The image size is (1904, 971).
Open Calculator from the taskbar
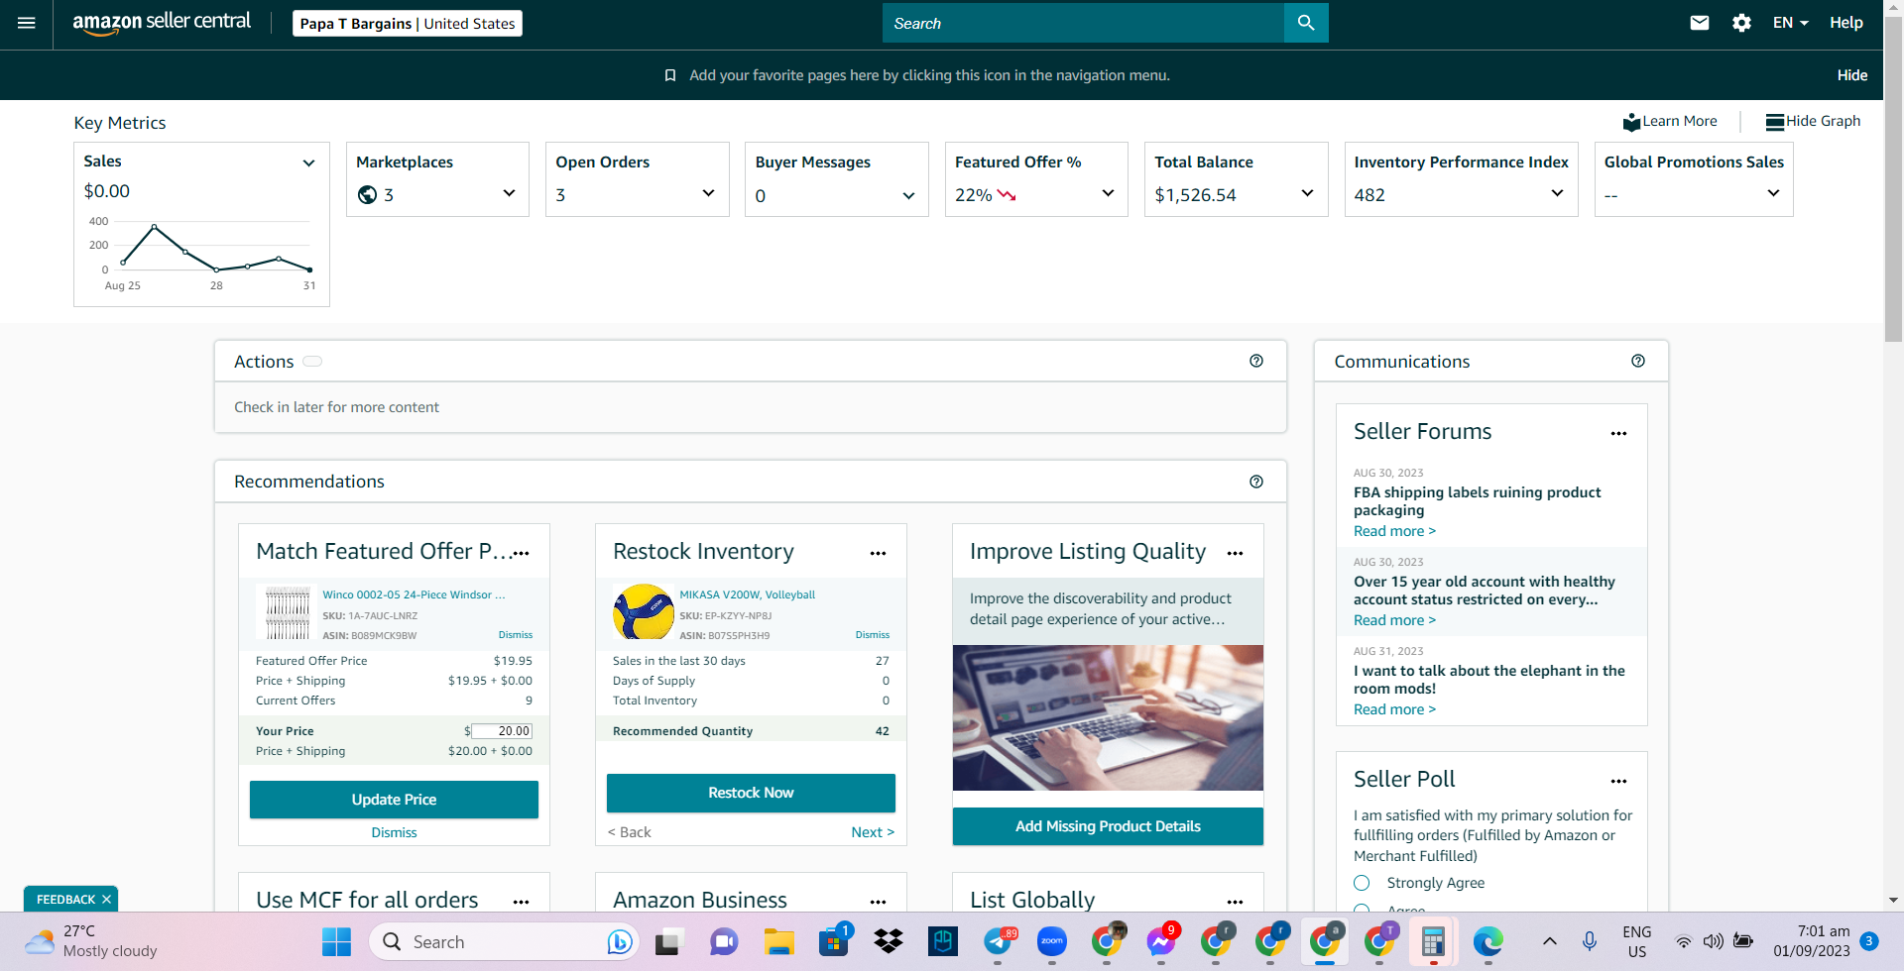click(1432, 941)
